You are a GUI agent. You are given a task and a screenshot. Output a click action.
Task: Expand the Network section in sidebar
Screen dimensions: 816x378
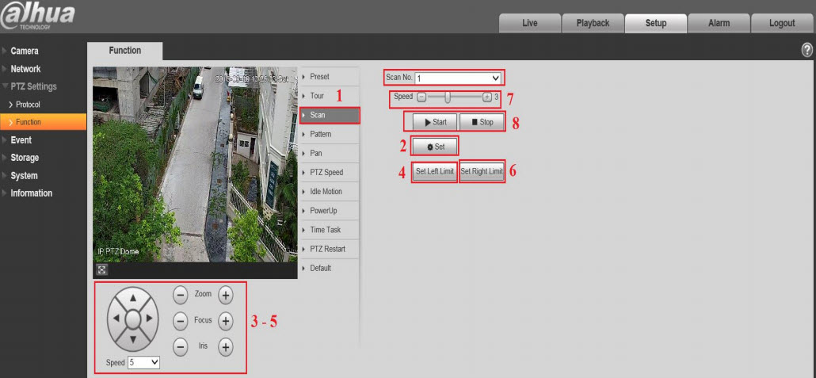click(x=25, y=69)
